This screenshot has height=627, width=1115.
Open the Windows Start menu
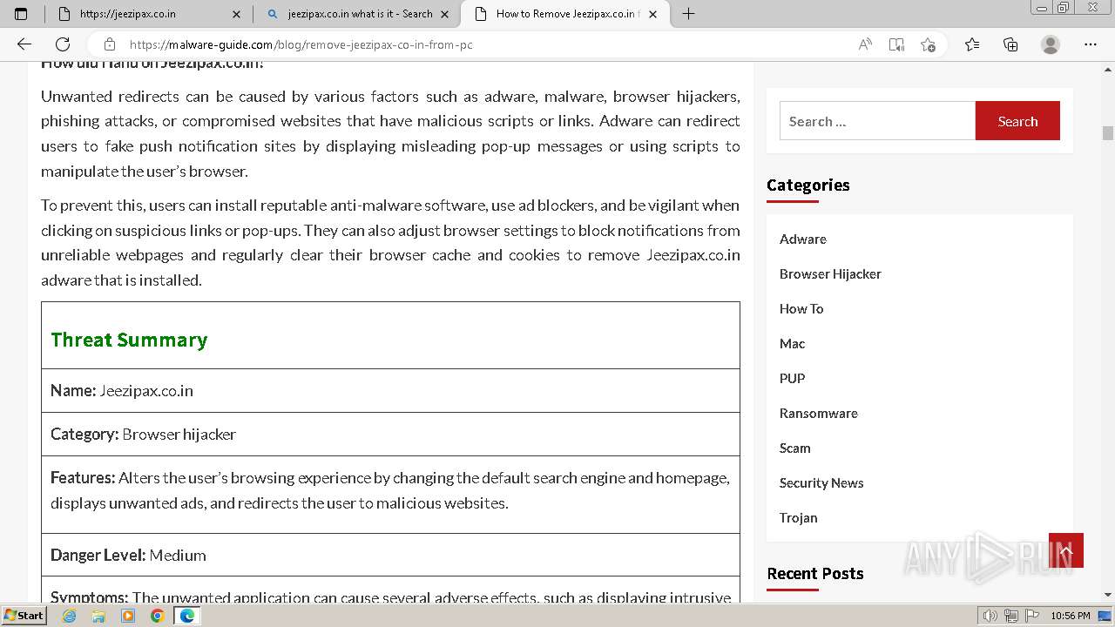(x=24, y=616)
